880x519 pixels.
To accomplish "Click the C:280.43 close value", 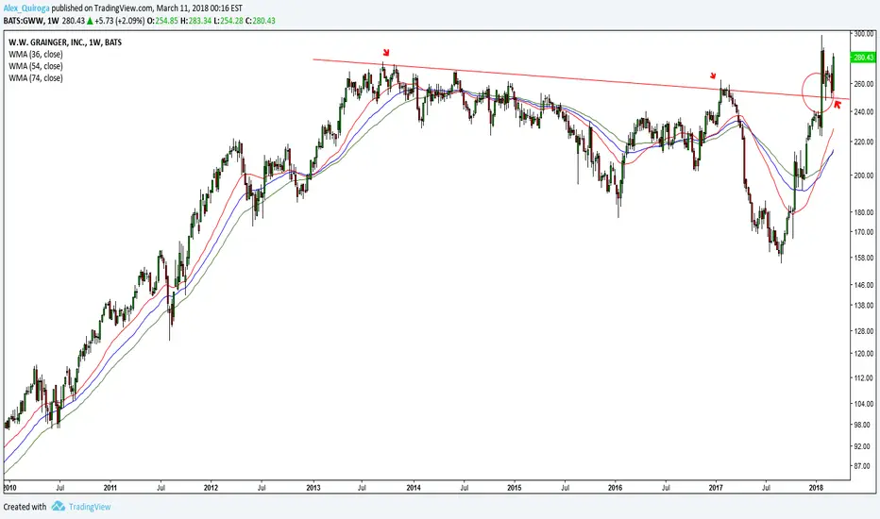I will 261,21.
